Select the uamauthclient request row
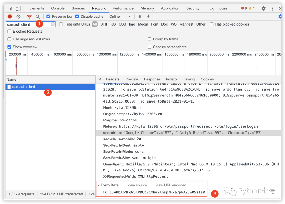285x204 pixels. pos(50,87)
